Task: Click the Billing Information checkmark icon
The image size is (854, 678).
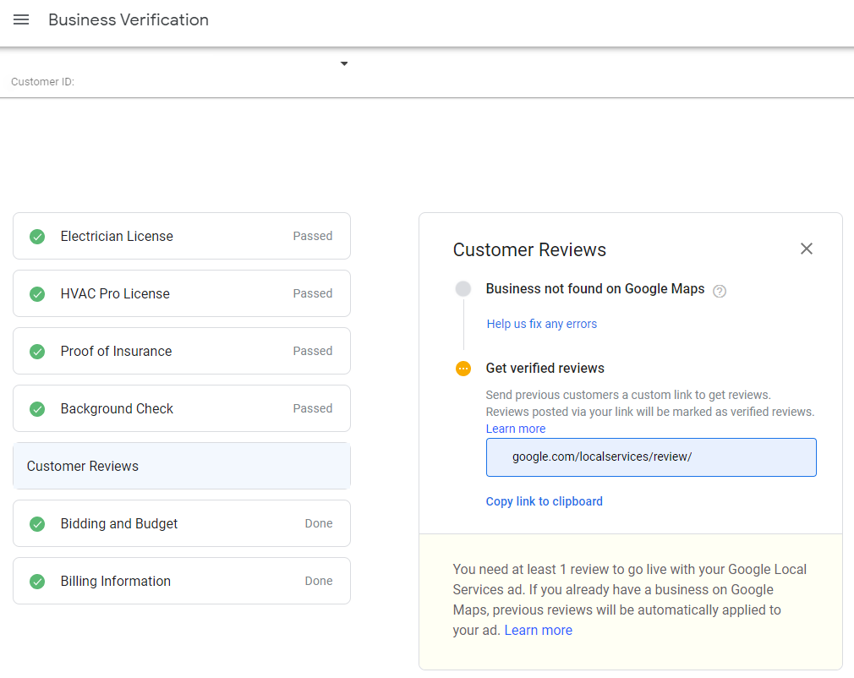Action: pos(37,582)
